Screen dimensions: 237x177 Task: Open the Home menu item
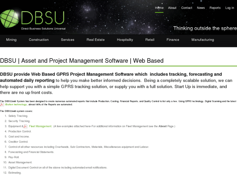tap(159, 8)
